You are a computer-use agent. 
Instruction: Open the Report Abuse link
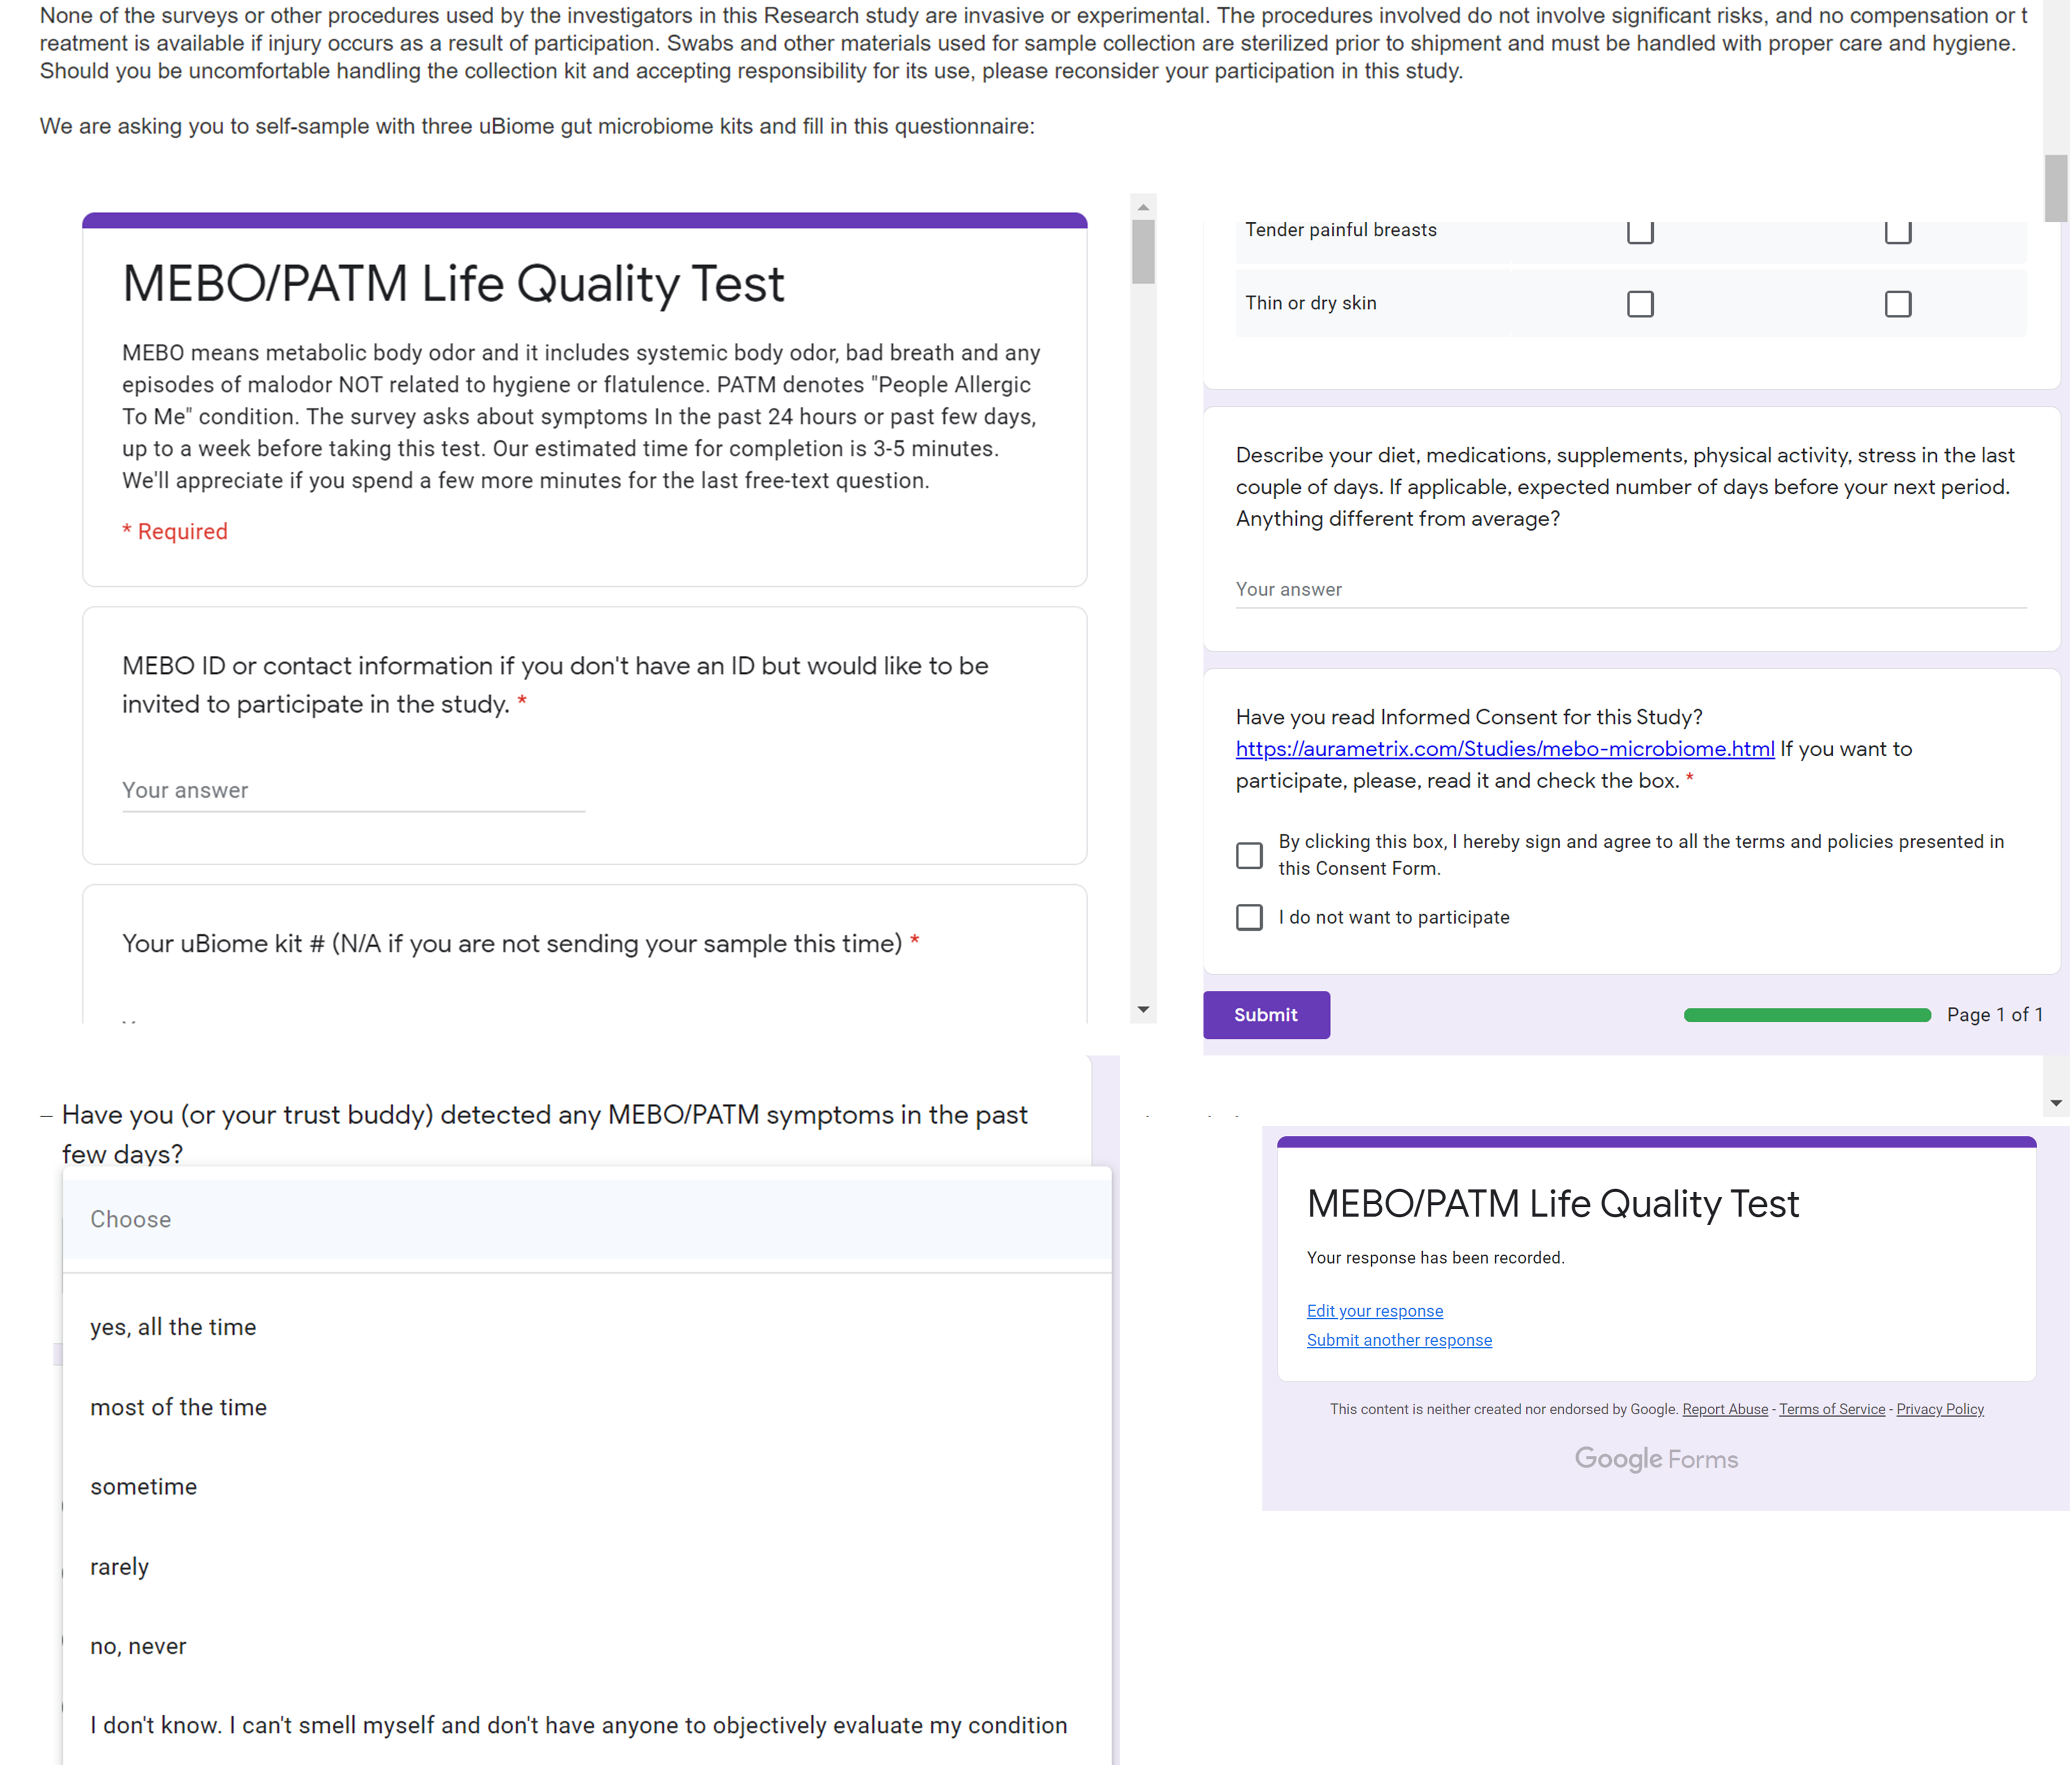point(1725,1409)
